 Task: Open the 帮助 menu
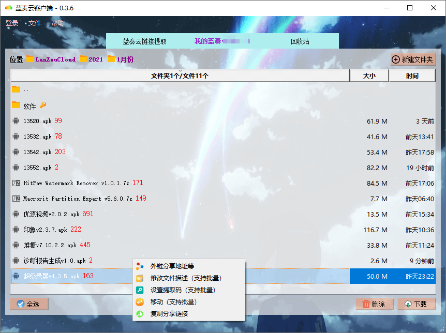click(57, 23)
